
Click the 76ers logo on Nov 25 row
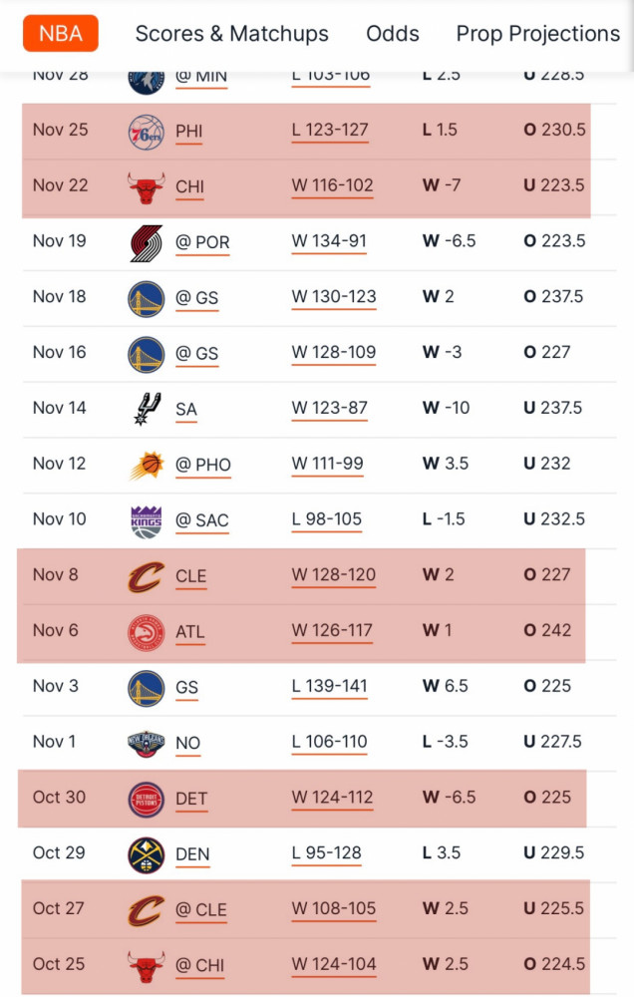(x=147, y=132)
